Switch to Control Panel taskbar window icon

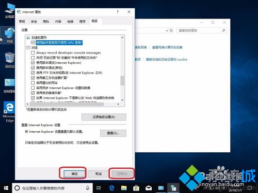tap(161, 188)
